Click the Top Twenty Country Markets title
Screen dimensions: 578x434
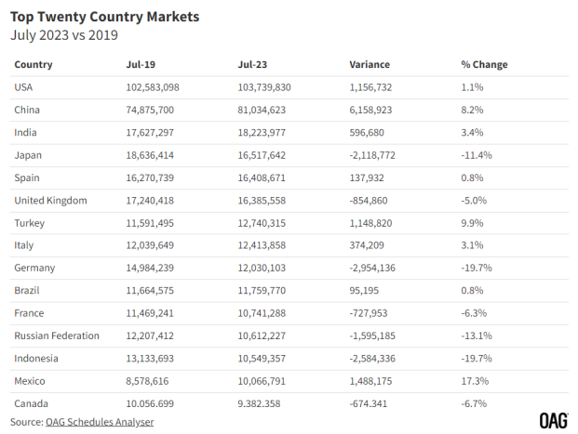[x=104, y=17]
